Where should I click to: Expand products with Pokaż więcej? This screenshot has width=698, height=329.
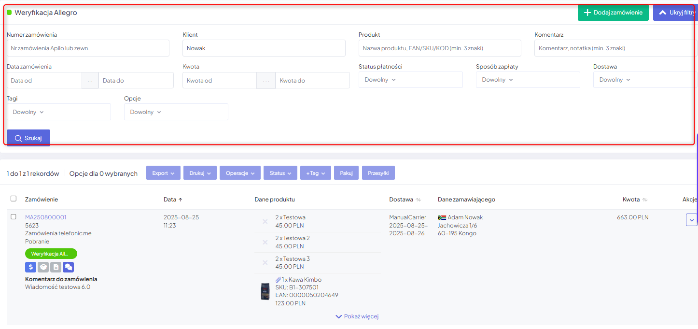coord(357,316)
